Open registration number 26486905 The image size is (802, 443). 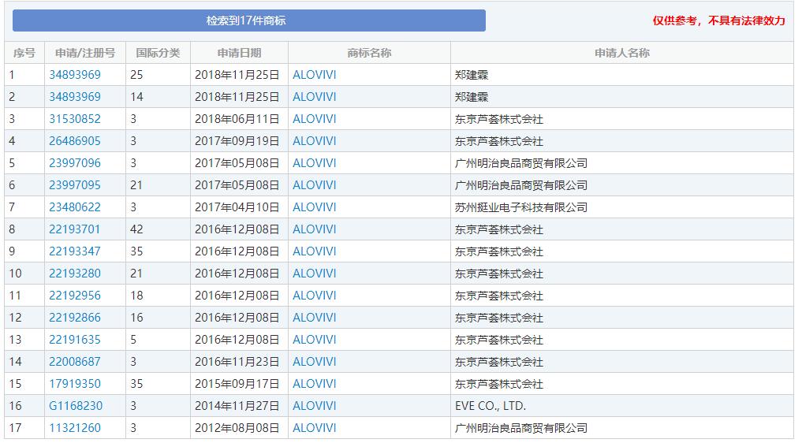click(x=75, y=140)
